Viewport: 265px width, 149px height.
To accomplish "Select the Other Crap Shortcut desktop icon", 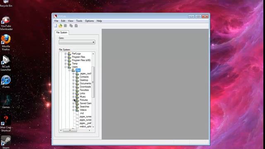I will tap(6, 123).
